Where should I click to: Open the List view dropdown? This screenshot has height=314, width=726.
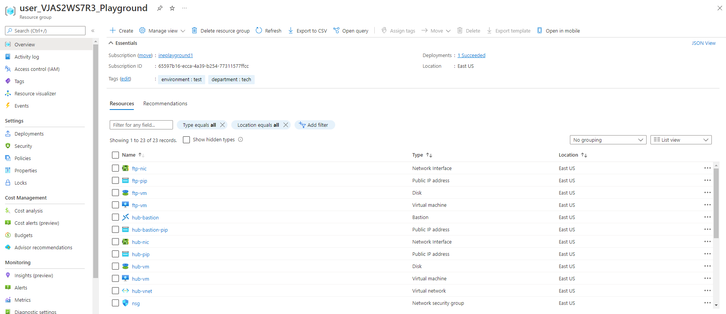(681, 140)
